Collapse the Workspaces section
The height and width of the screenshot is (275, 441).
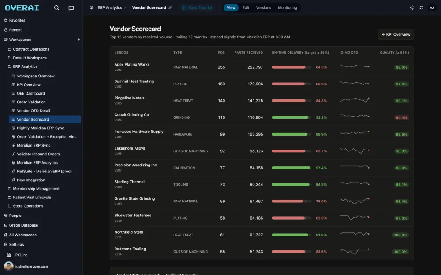(18, 40)
